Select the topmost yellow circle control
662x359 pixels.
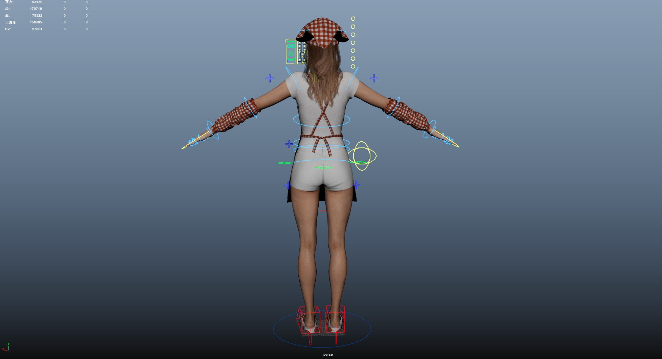point(353,19)
